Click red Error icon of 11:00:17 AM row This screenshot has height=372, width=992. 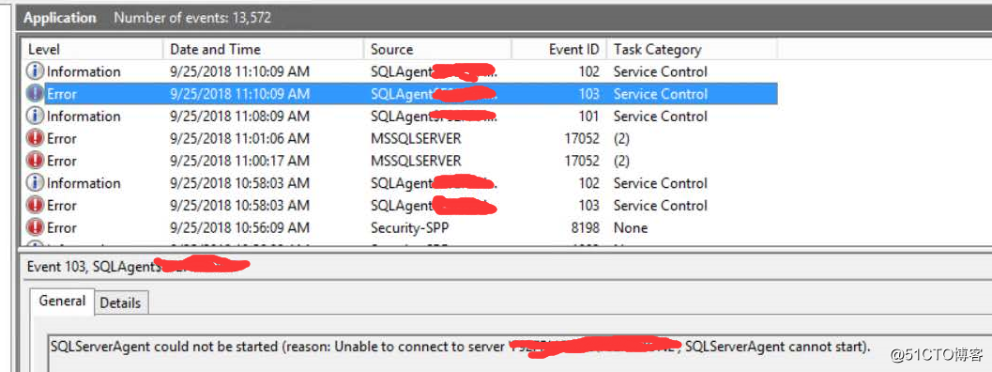36,161
